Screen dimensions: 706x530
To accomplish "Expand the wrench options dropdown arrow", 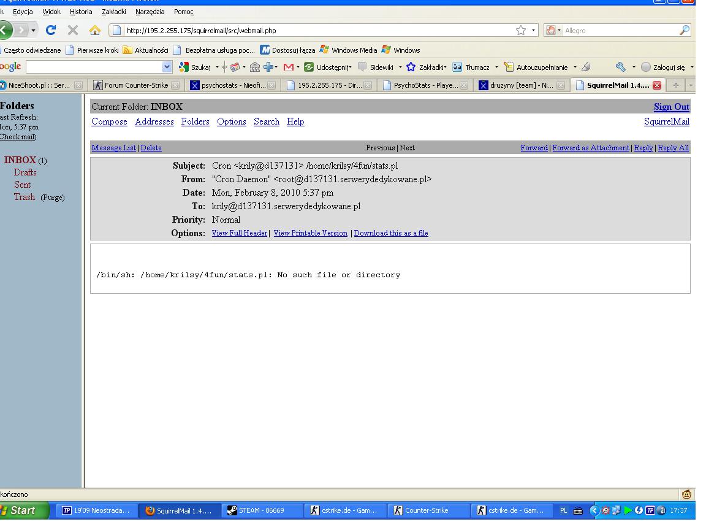I will 634,67.
